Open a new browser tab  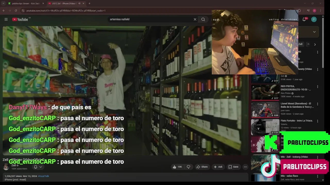(x=89, y=4)
